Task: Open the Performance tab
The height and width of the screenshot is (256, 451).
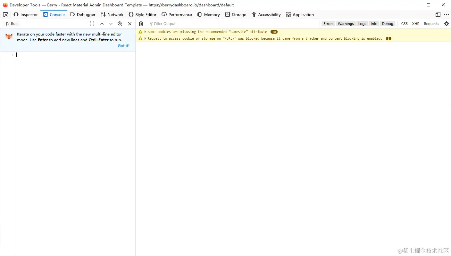Action: pos(177,14)
